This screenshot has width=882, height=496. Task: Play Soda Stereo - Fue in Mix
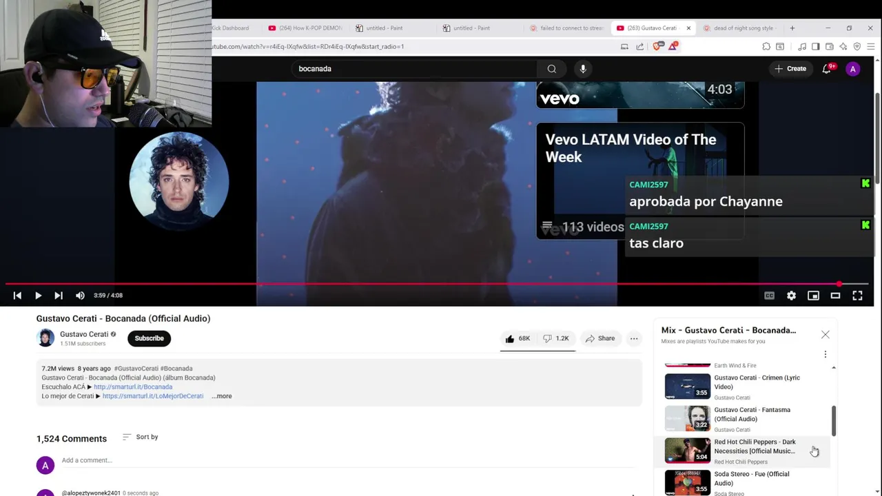(746, 482)
